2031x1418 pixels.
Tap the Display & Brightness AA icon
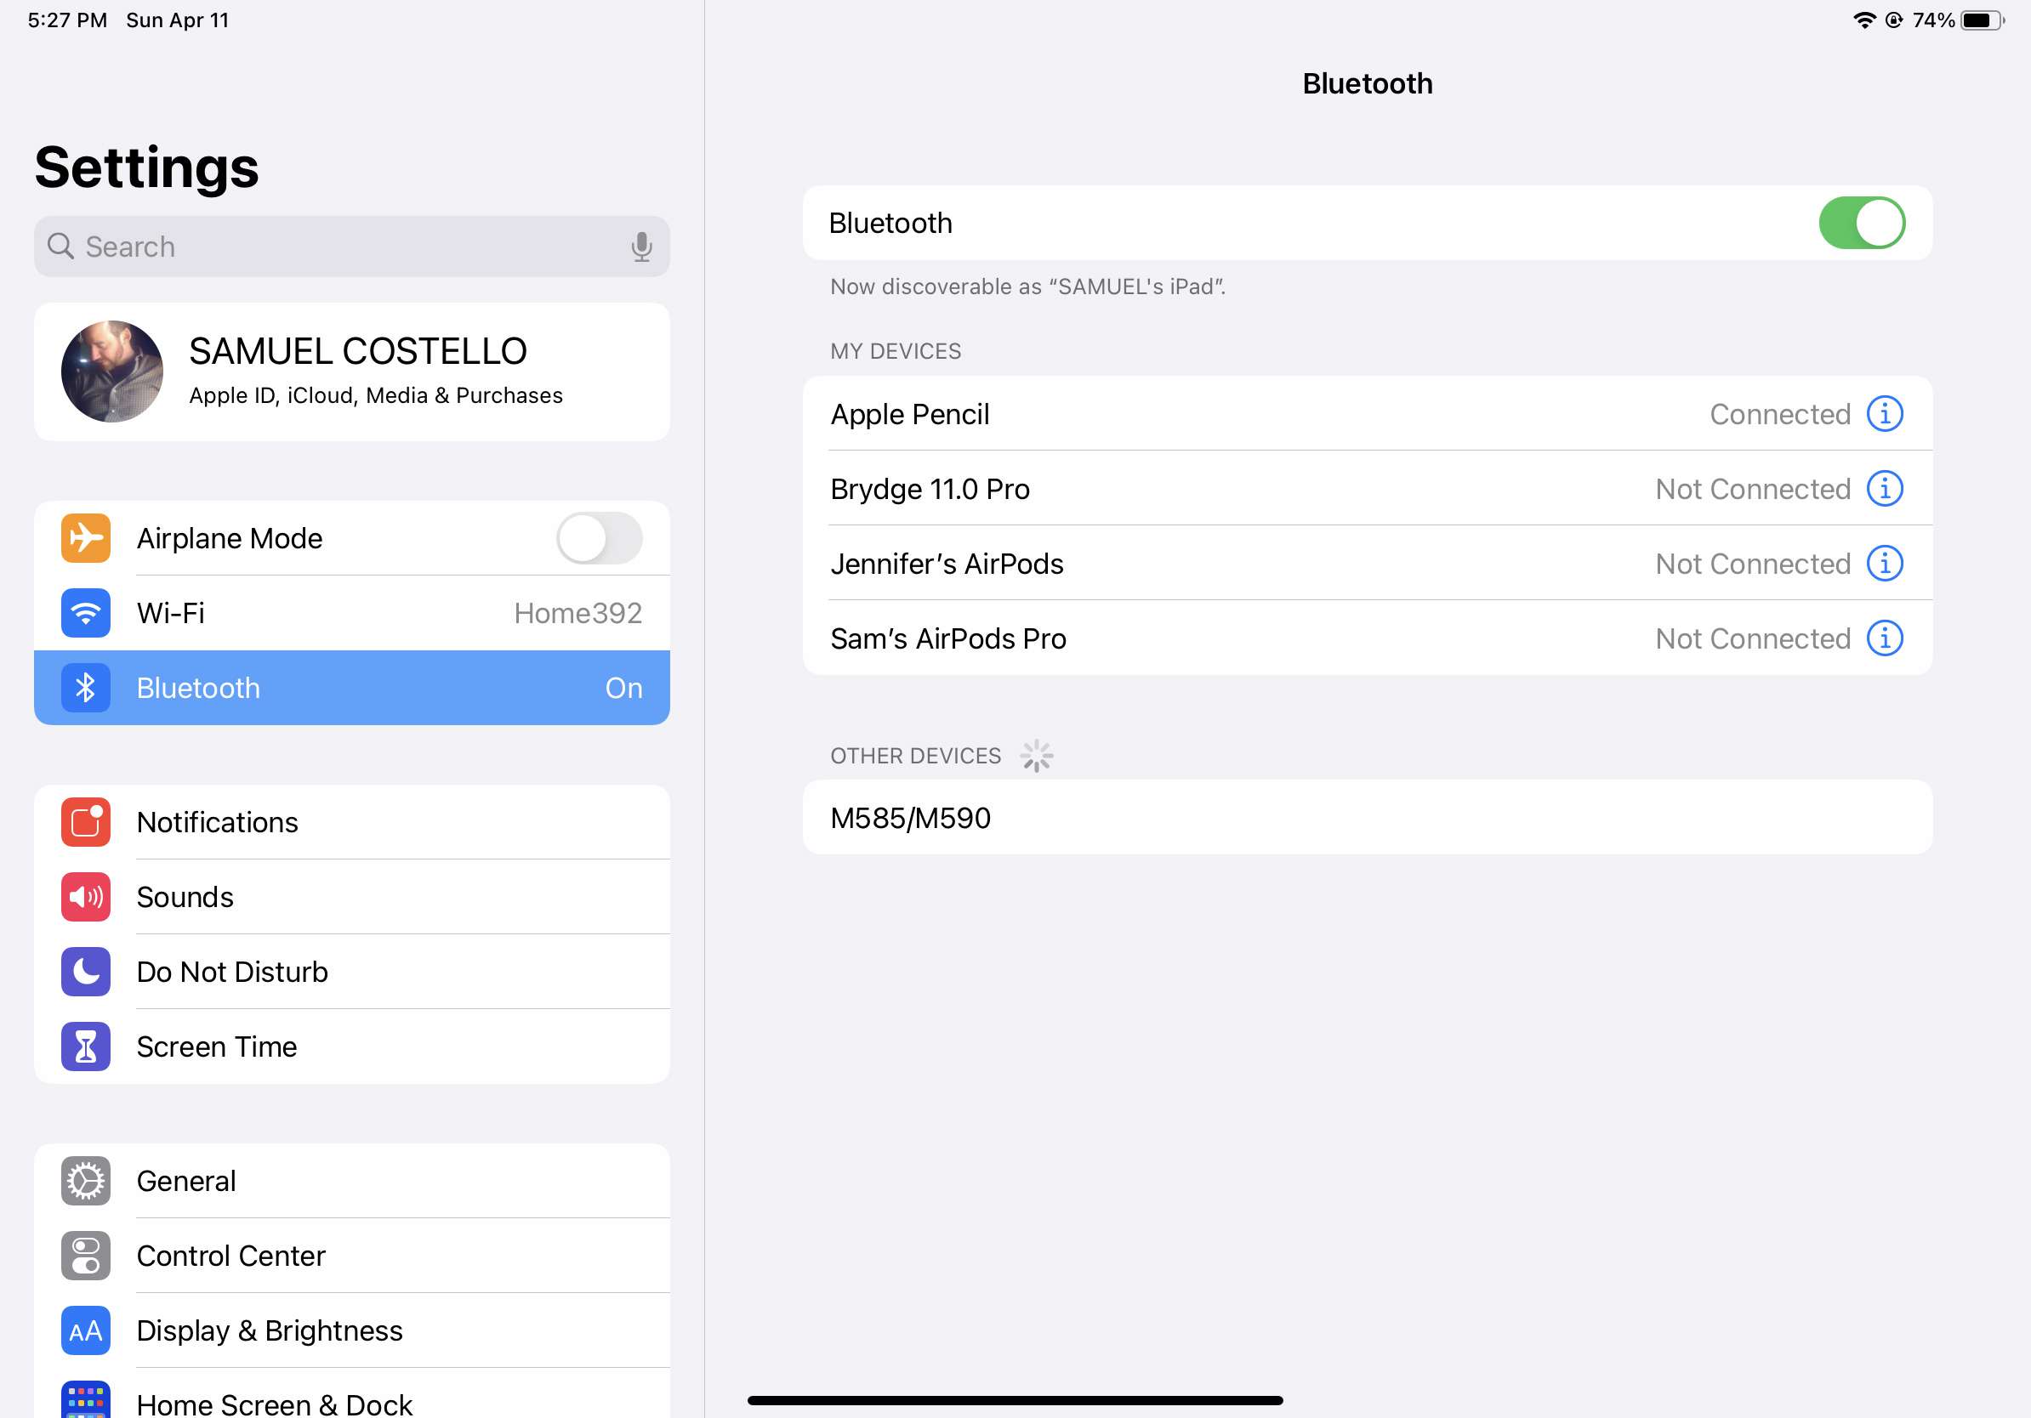pyautogui.click(x=86, y=1330)
